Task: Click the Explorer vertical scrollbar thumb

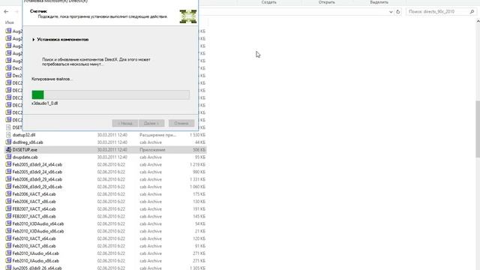Action: 478,129
